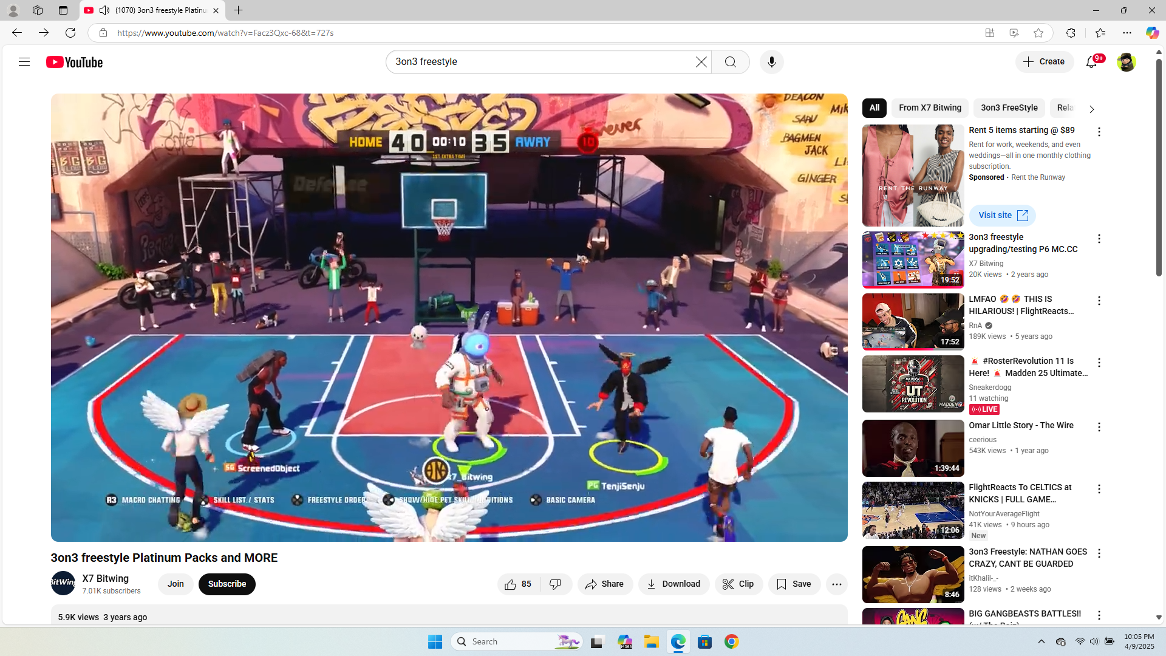
Task: Dislike the video with thumbs down
Action: [556, 584]
